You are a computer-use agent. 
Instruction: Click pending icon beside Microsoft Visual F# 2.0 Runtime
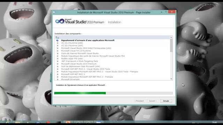click(57, 51)
